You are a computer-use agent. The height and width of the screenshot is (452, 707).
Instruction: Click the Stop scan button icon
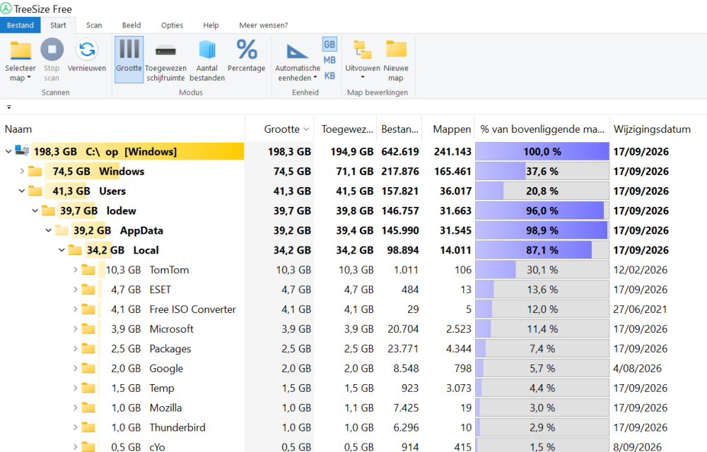(52, 49)
